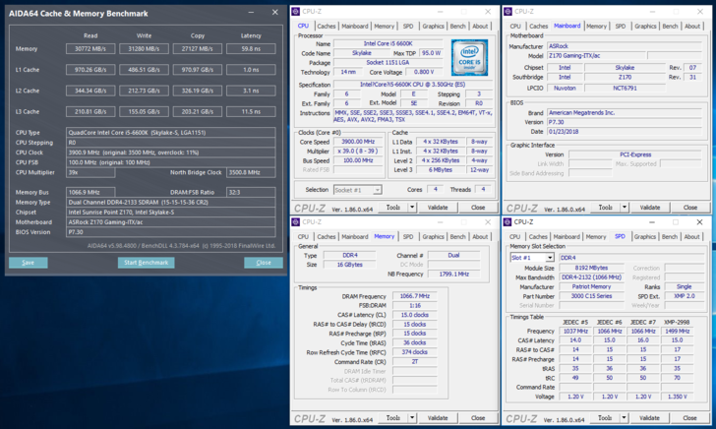Expand the Tools dropdown arrow in the CPU window

click(x=412, y=208)
